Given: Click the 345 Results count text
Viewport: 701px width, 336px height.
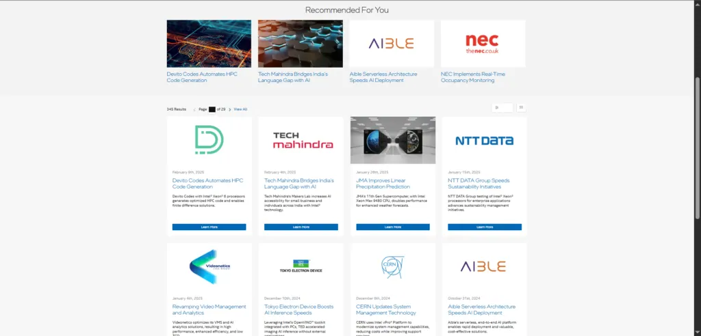Looking at the screenshot, I should coord(177,109).
